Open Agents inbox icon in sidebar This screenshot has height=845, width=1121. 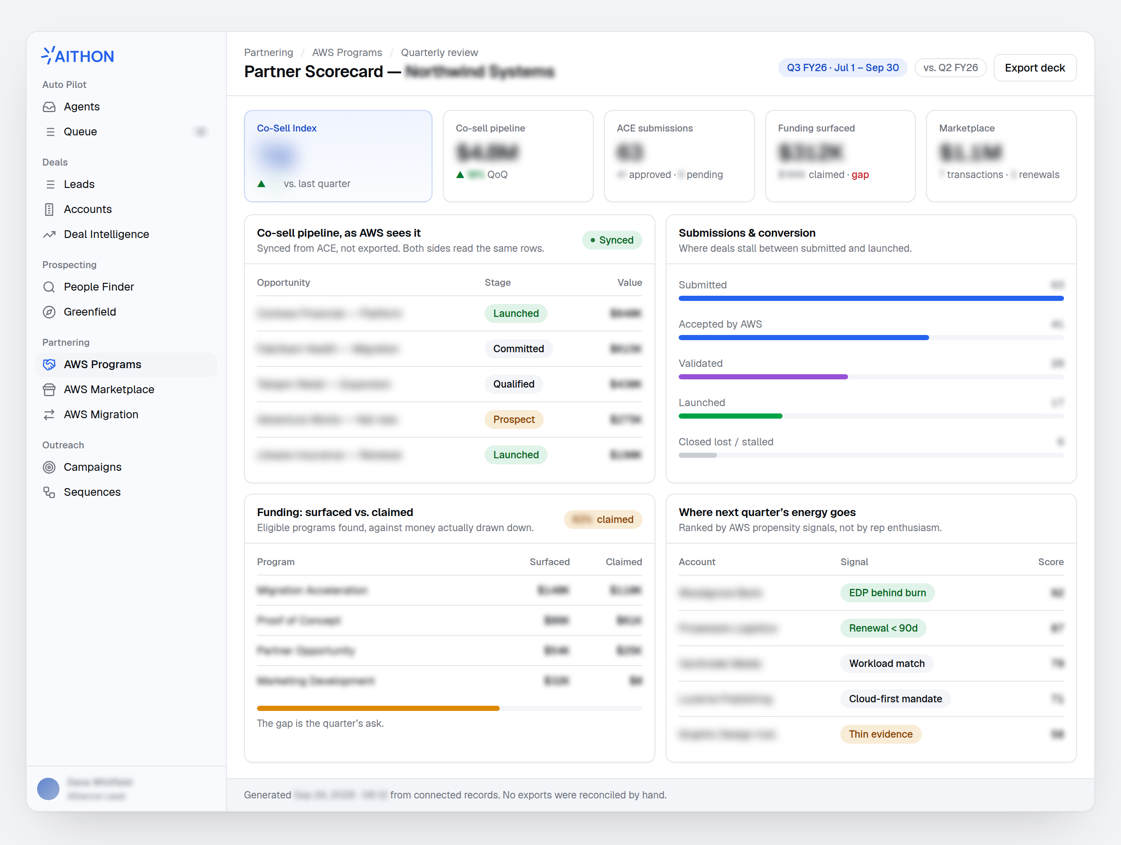point(49,107)
